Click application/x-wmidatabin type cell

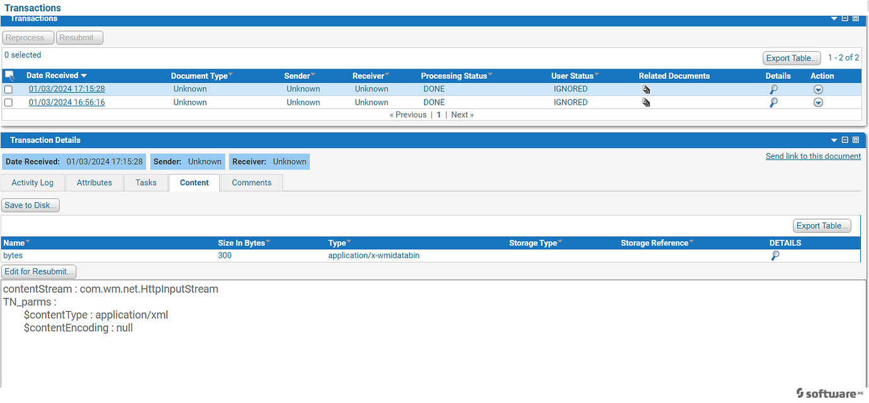point(374,256)
